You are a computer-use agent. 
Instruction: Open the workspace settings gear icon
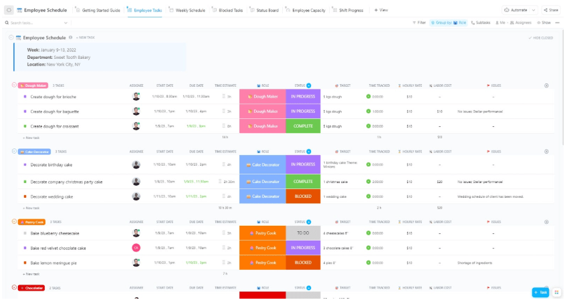(x=9, y=10)
